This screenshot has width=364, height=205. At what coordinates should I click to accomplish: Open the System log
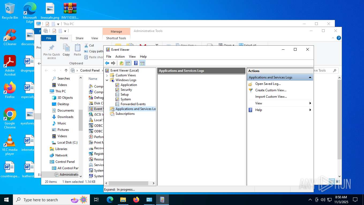(x=126, y=99)
